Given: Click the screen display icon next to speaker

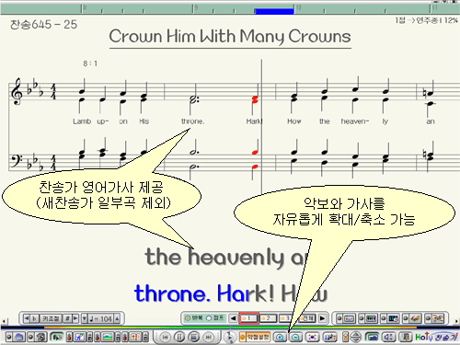Looking at the screenshot, I should (372, 337).
